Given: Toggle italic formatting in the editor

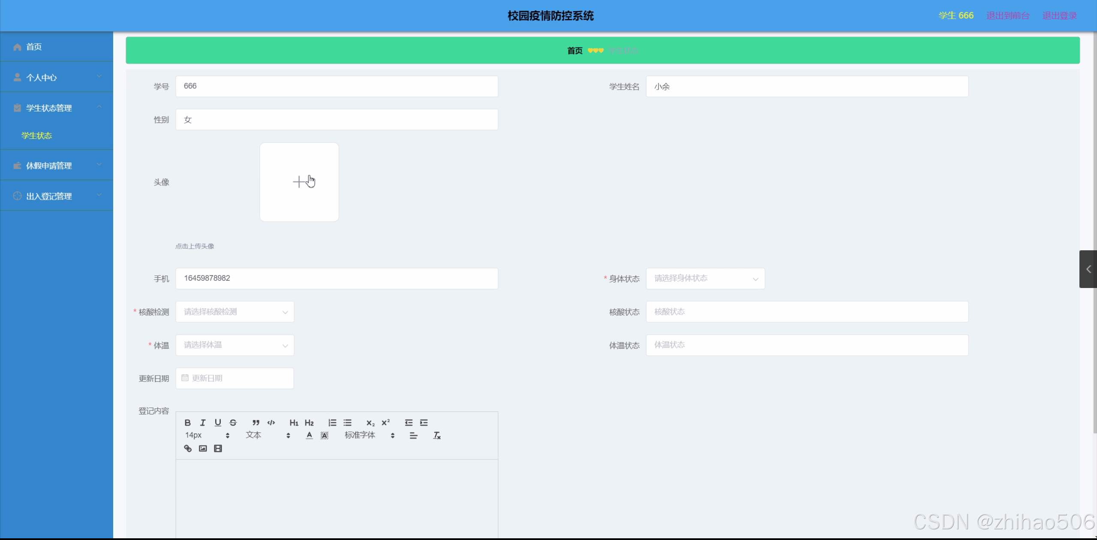Looking at the screenshot, I should (203, 423).
